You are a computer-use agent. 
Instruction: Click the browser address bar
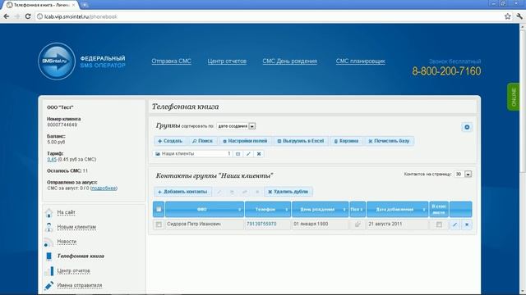(269, 16)
